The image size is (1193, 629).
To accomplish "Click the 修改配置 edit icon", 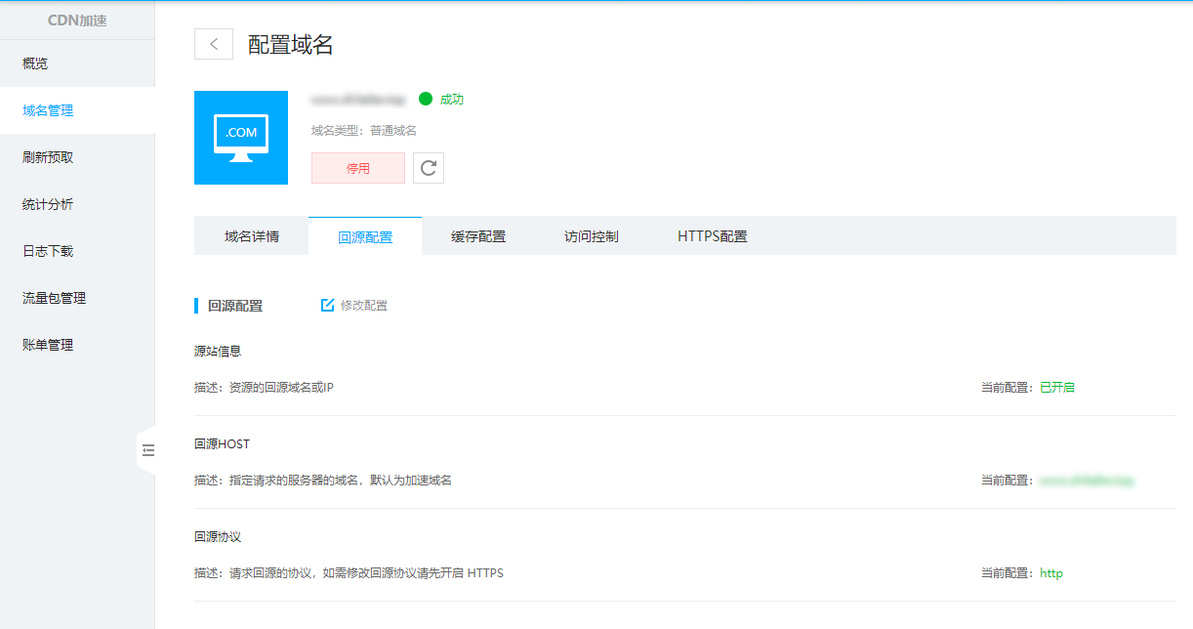I will point(328,306).
